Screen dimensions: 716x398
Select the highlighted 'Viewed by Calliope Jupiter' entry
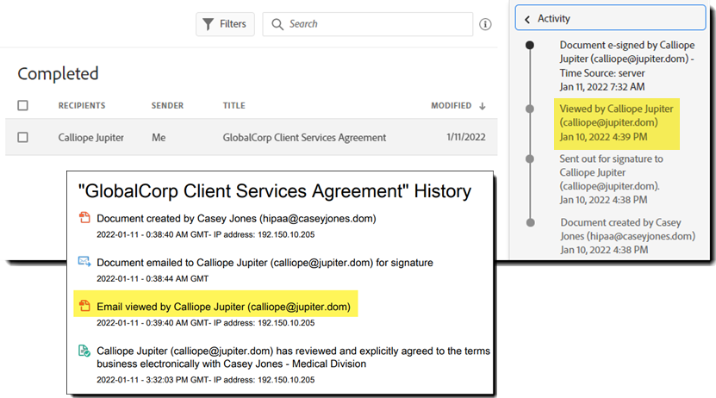click(616, 123)
